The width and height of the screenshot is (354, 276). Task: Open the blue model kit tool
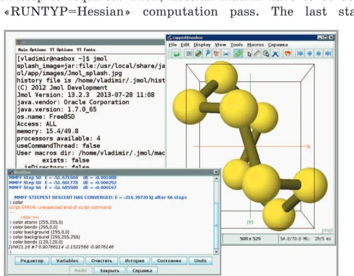tap(275, 54)
